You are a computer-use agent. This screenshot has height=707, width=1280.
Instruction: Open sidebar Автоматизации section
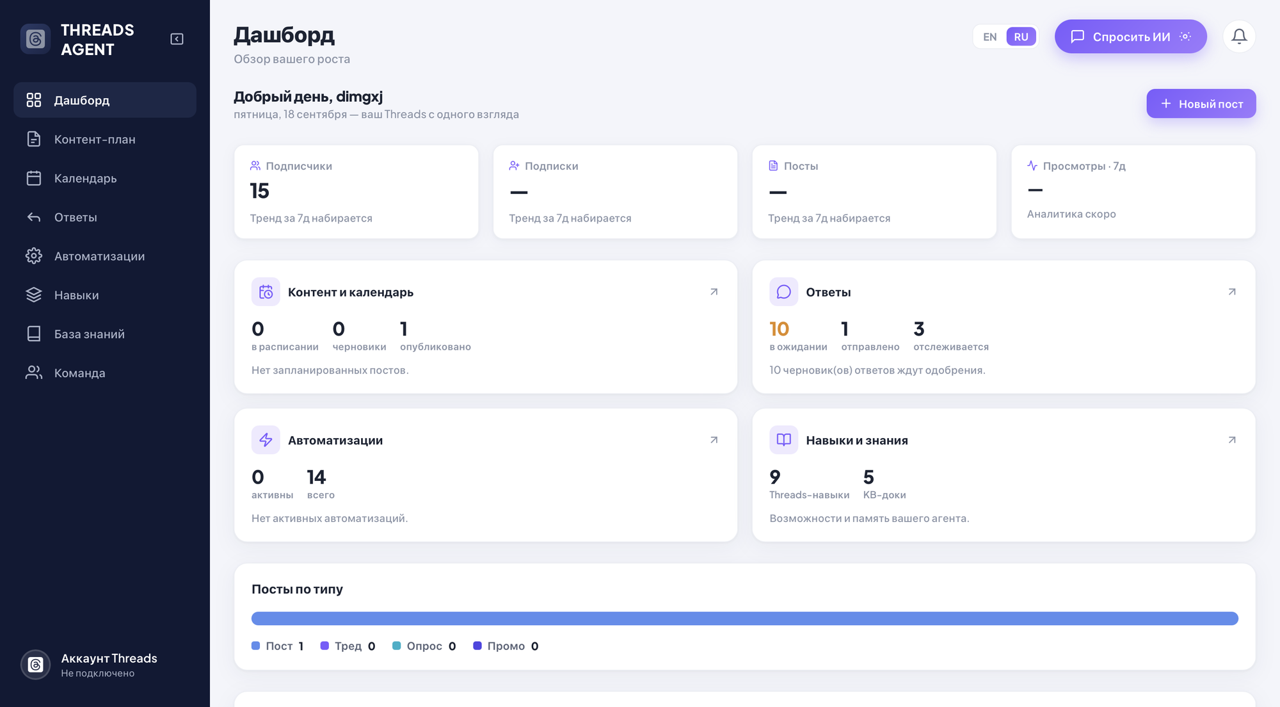tap(105, 256)
